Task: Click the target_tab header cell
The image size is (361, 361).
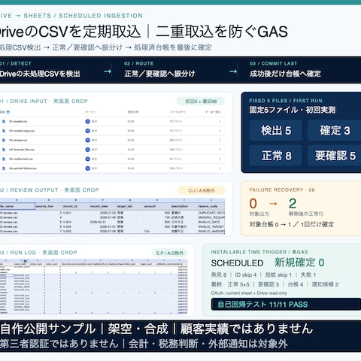Action: (129, 206)
